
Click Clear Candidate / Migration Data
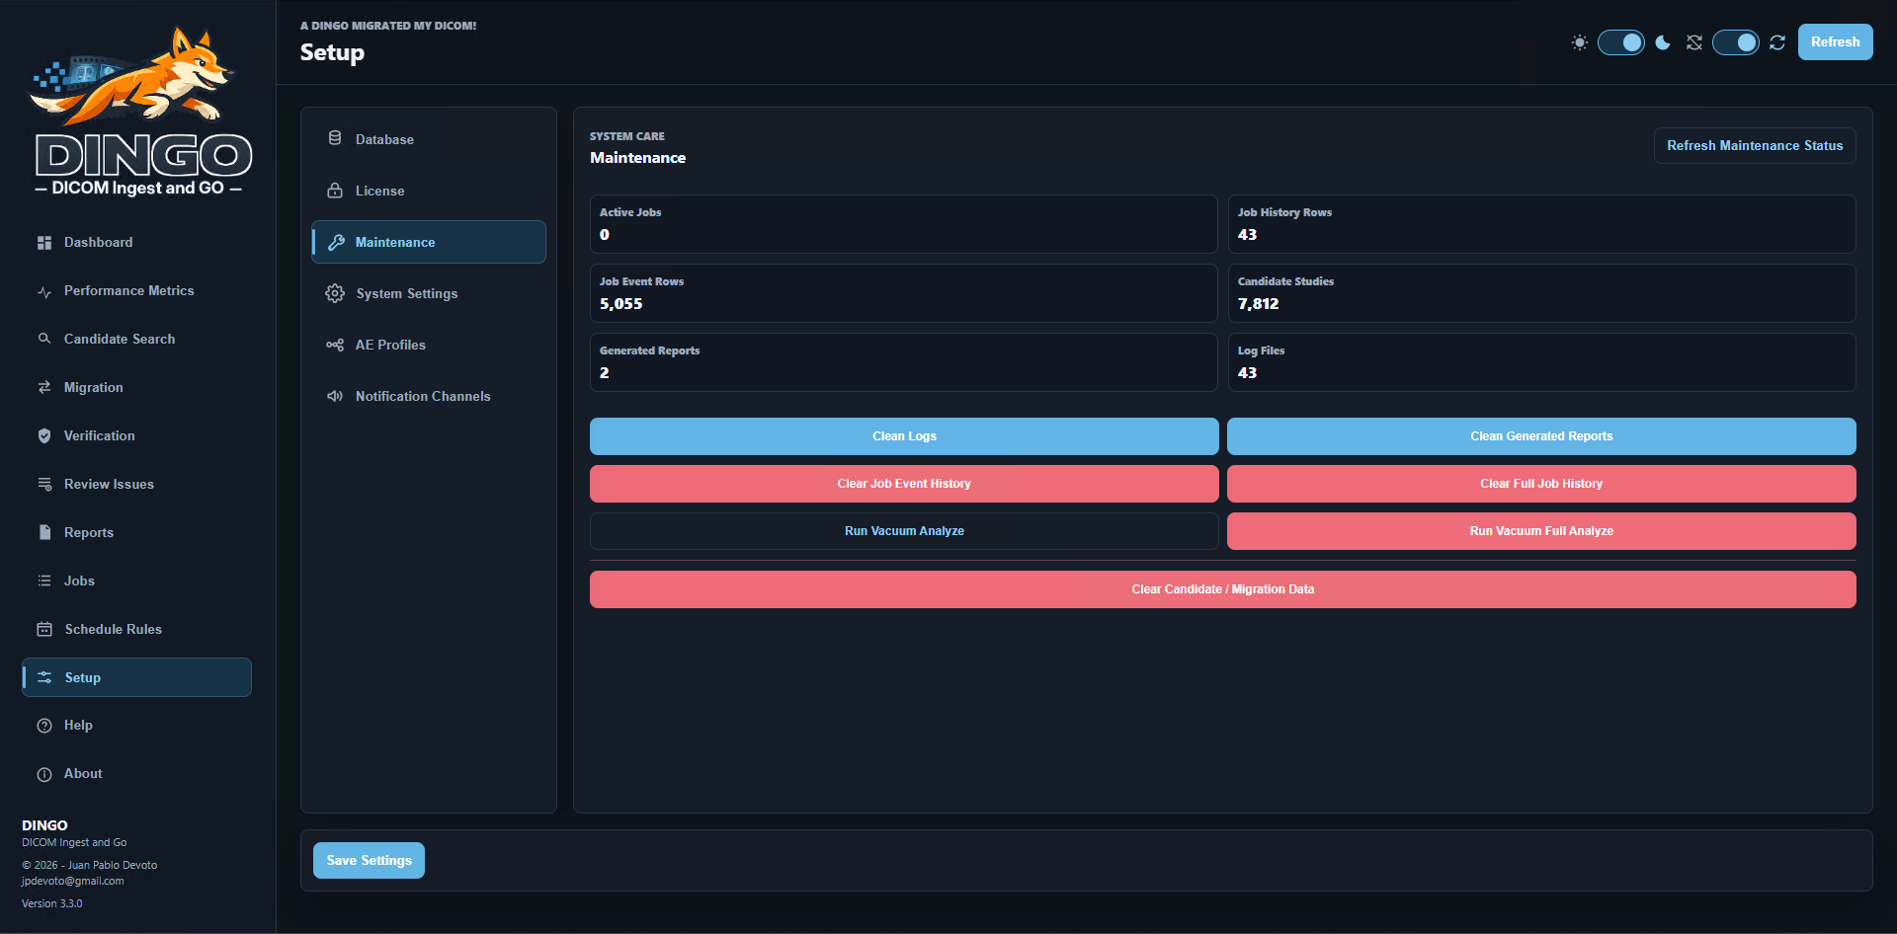pyautogui.click(x=1222, y=589)
